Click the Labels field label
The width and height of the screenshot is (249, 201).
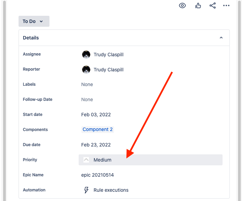tap(29, 84)
